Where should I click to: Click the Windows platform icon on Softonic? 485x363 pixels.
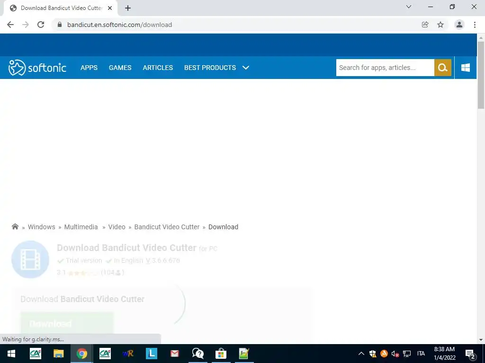pos(466,68)
